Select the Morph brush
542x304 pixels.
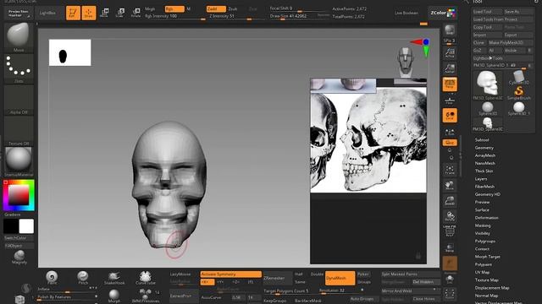tap(114, 296)
